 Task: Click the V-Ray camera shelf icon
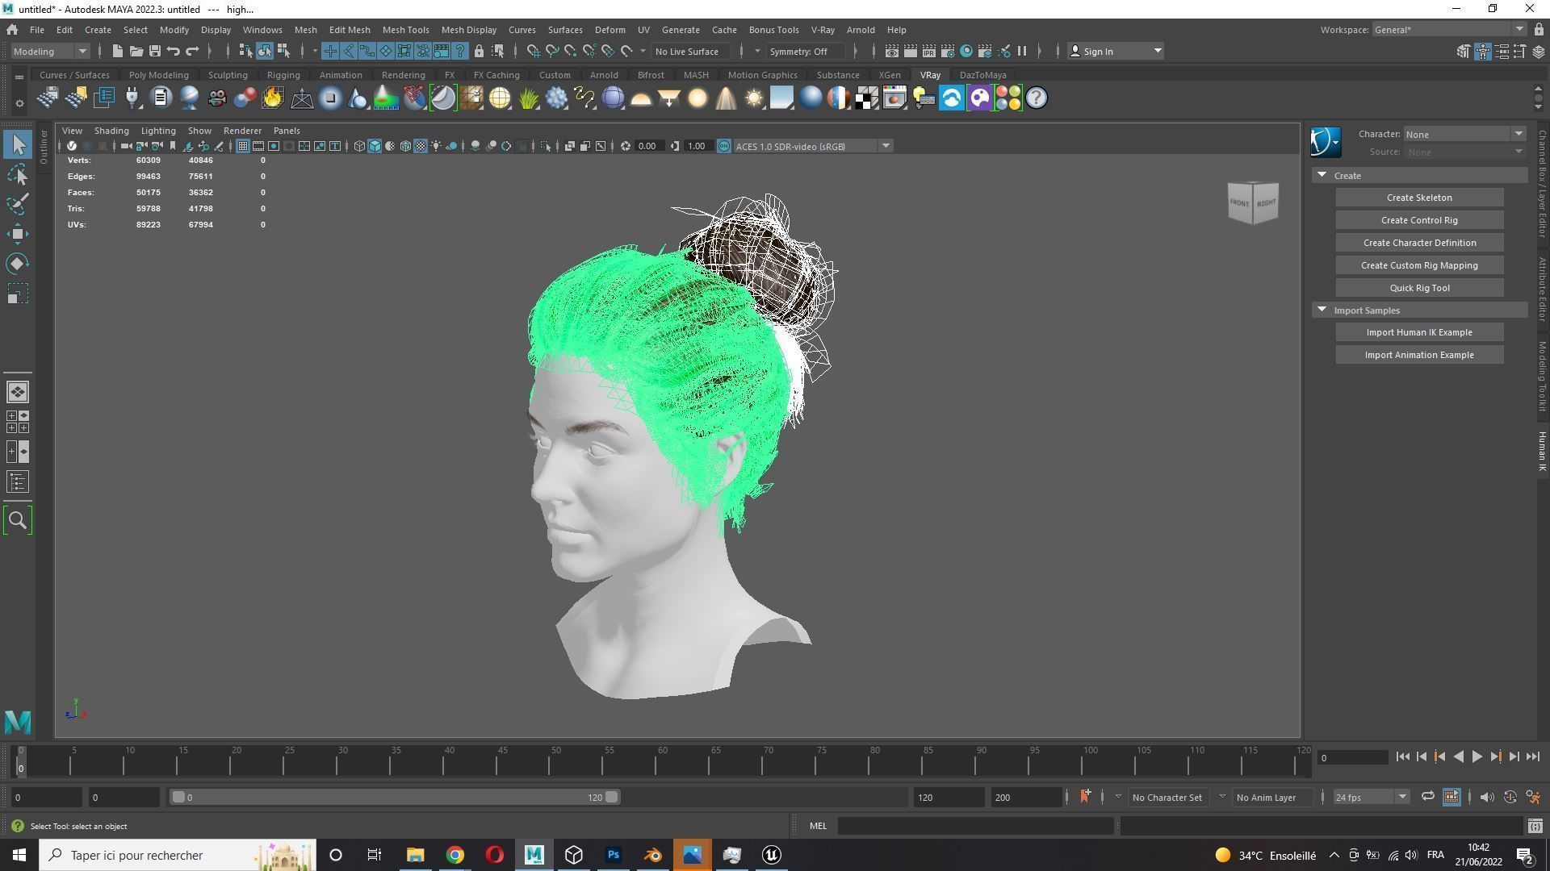tap(216, 98)
